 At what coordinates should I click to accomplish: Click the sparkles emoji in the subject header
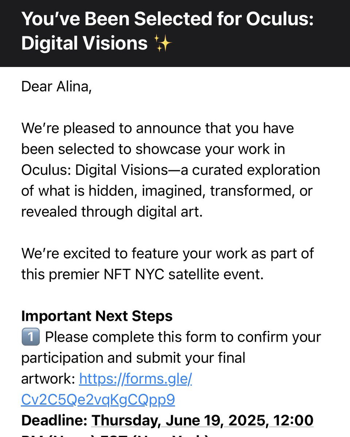(x=163, y=43)
